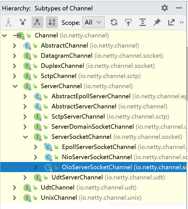Screen dimensions: 188x209
Task: Expand the SctpChannel node
Action: [15, 76]
